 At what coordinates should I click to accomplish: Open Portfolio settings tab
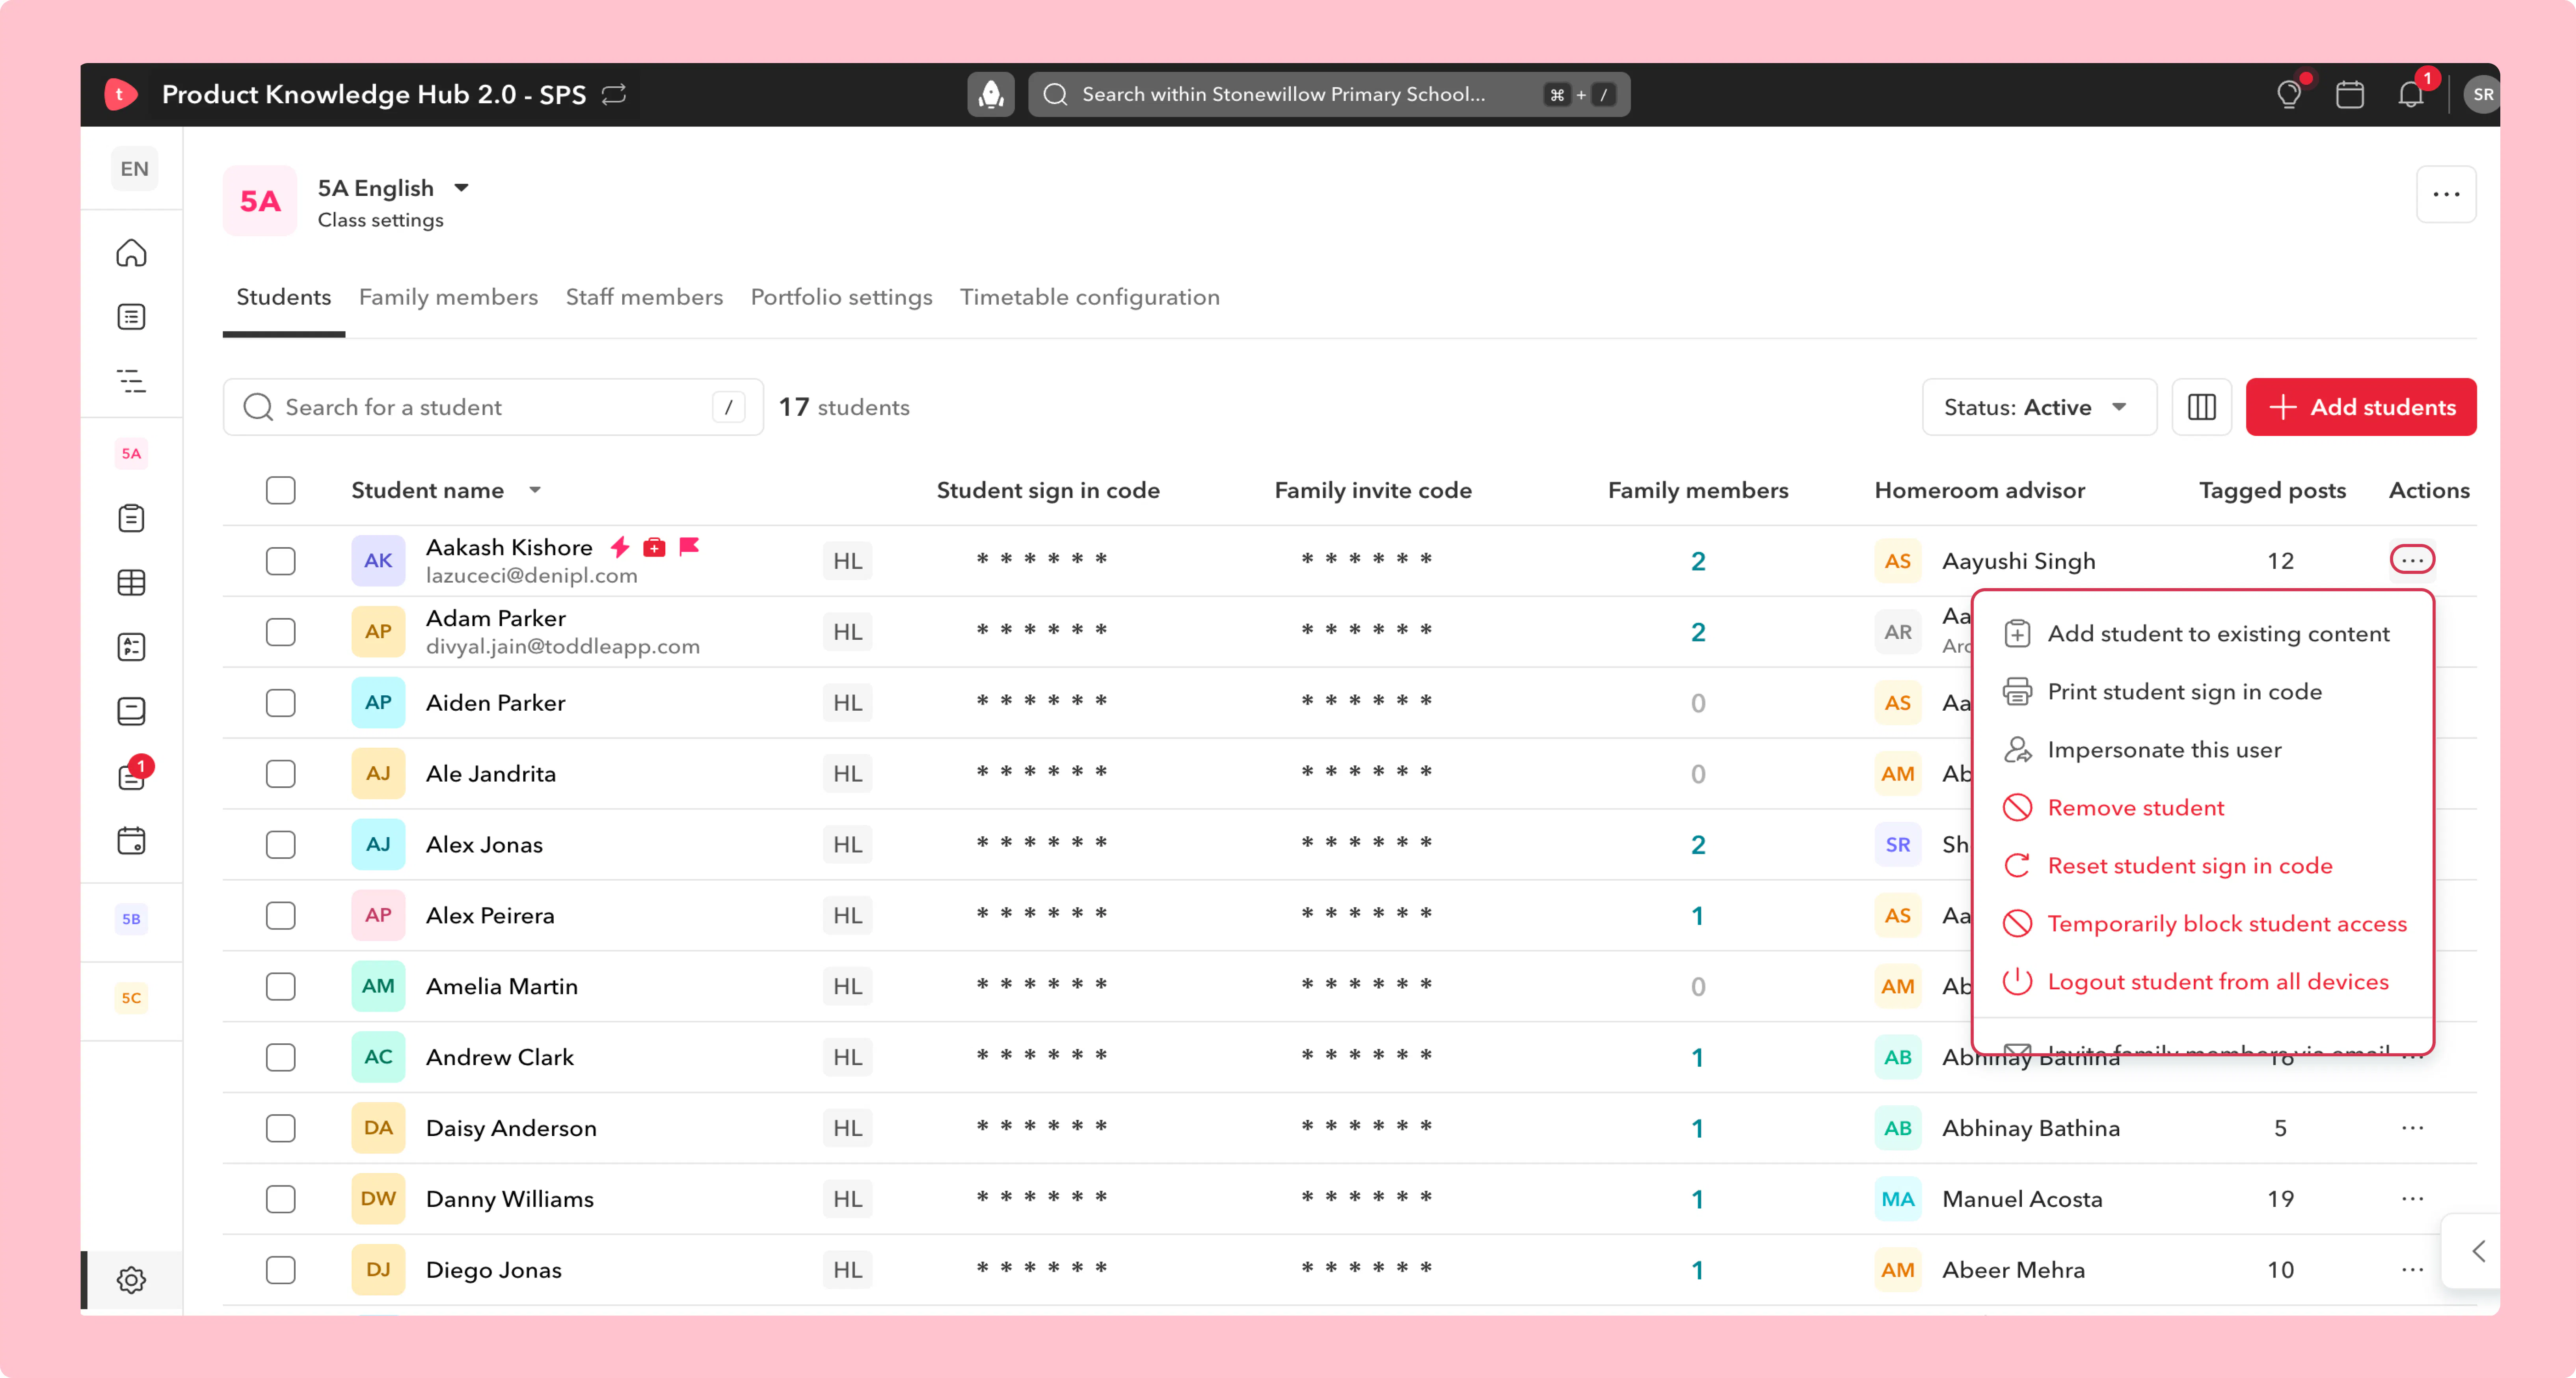[x=841, y=297]
